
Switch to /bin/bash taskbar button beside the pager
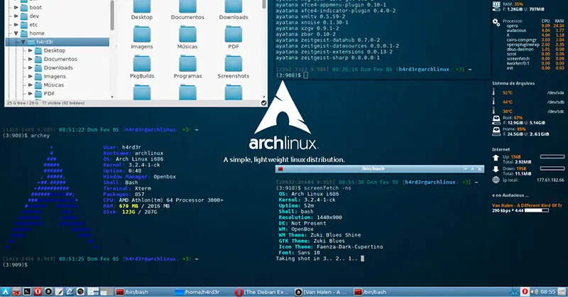coord(143,291)
